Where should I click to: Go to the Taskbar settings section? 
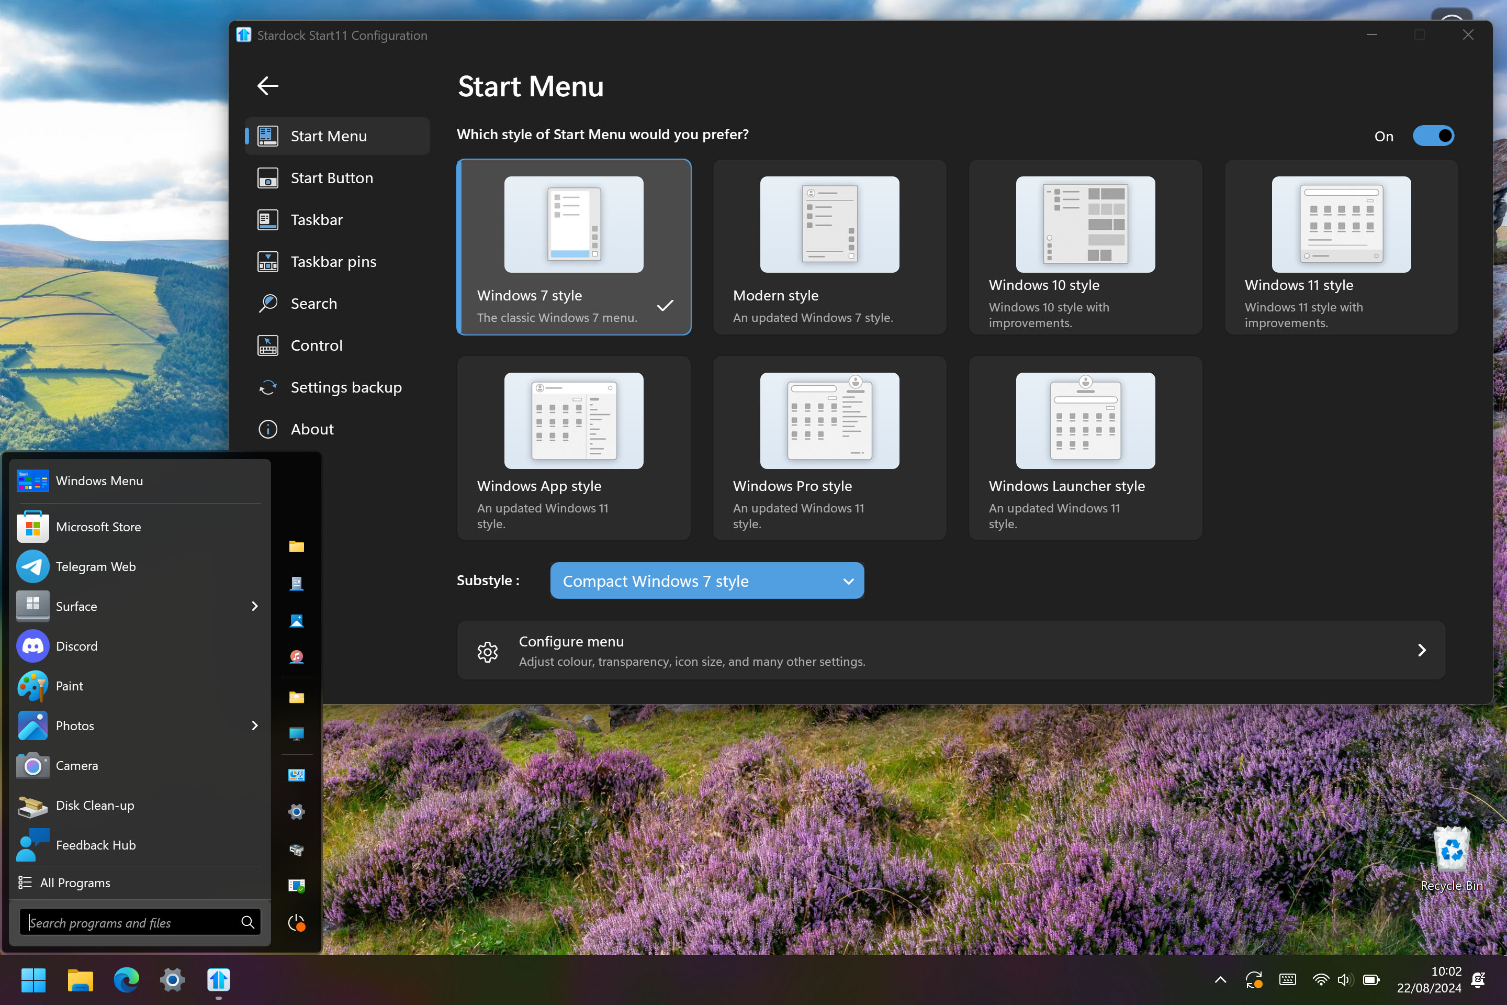338,220
